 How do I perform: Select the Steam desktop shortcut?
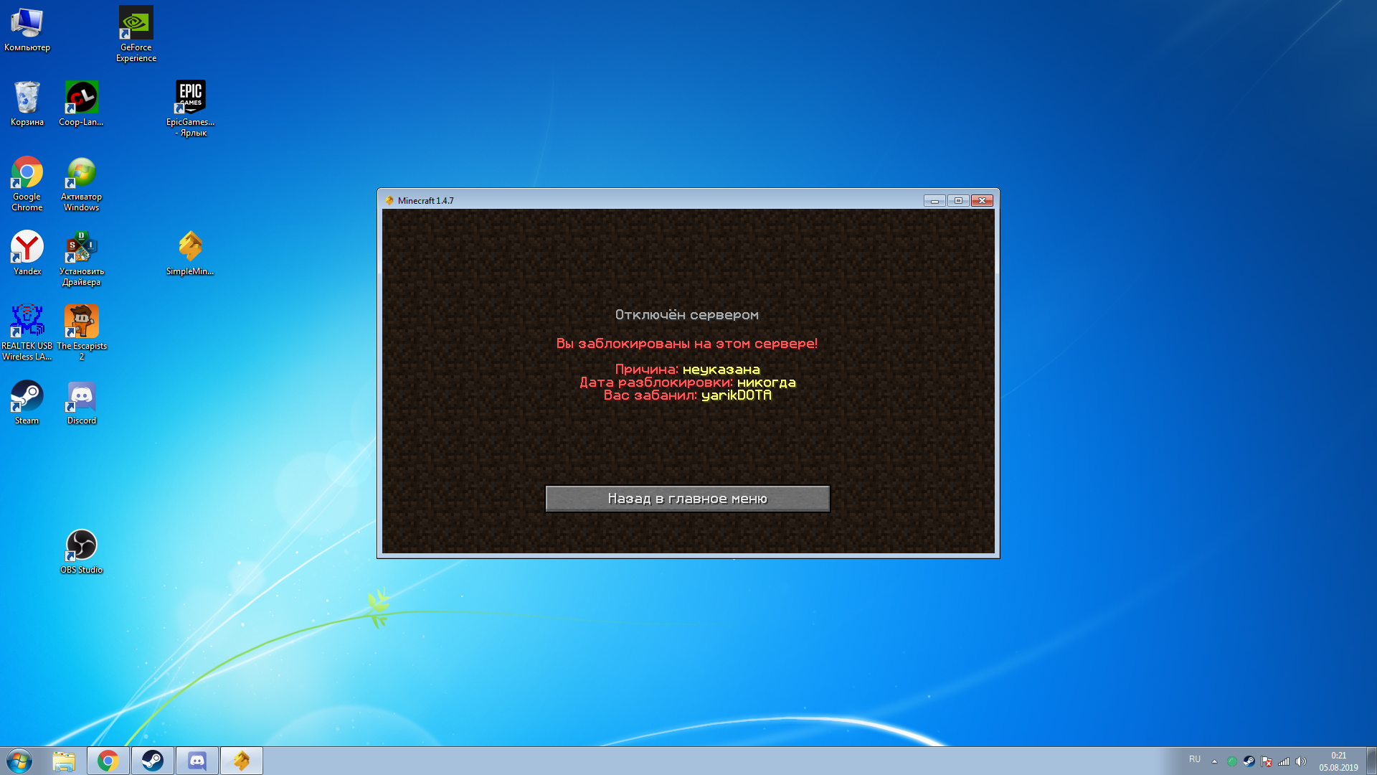[27, 402]
